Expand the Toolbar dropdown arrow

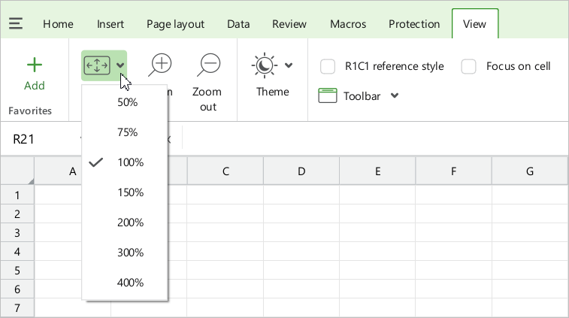point(395,95)
